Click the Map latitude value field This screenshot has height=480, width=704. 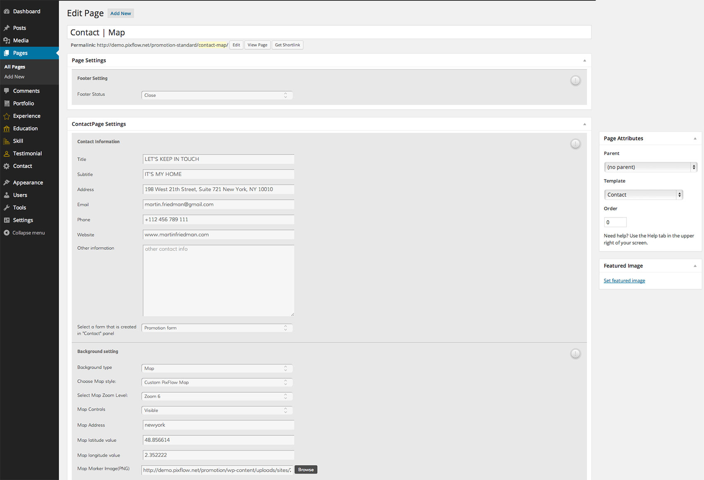[218, 440]
